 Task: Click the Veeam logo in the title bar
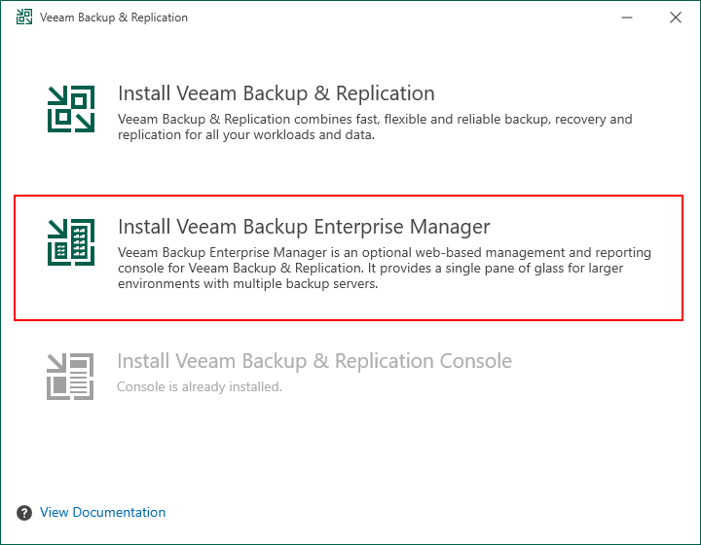pyautogui.click(x=24, y=17)
